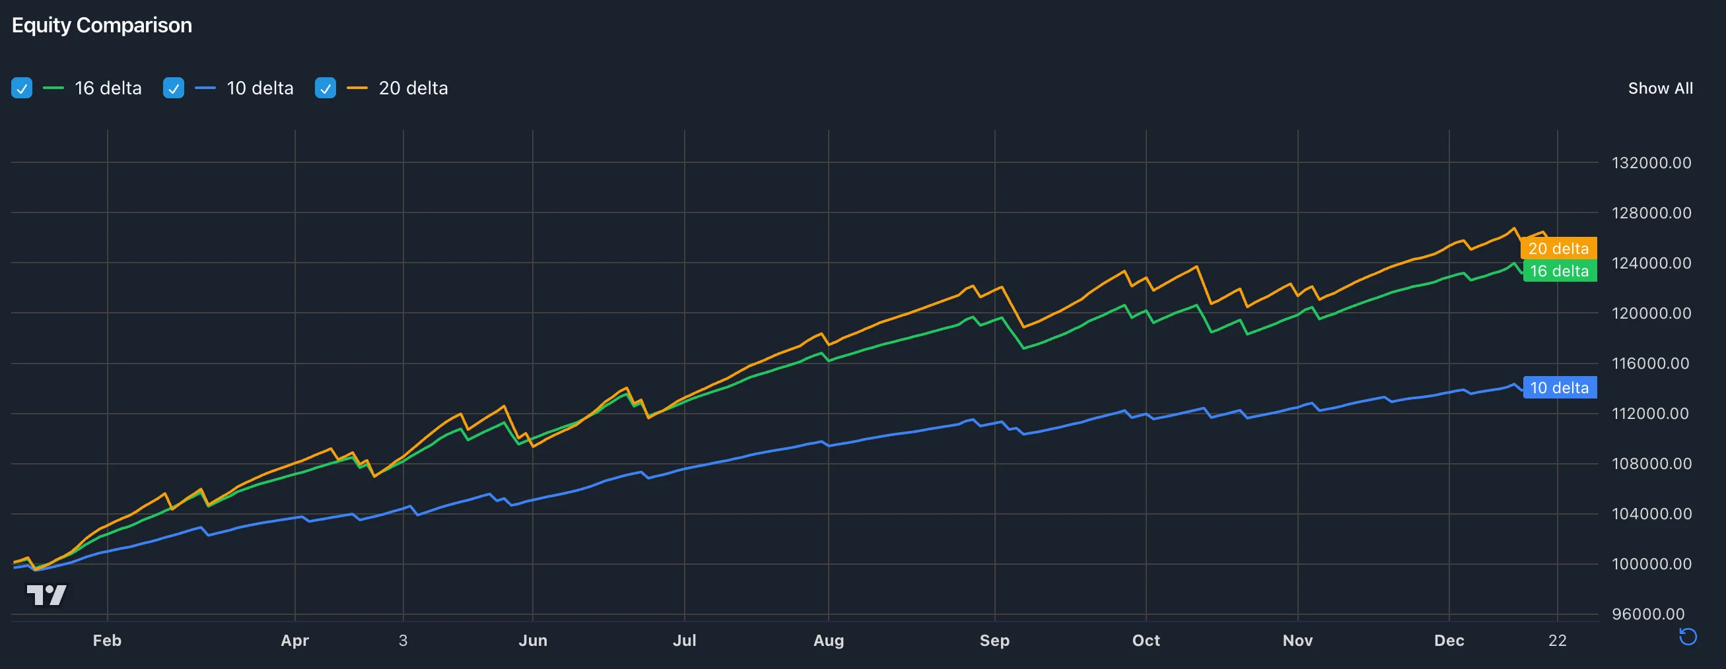Screen dimensions: 1726x669
Task: Select the blue 10 delta price axis tag
Action: 1559,388
